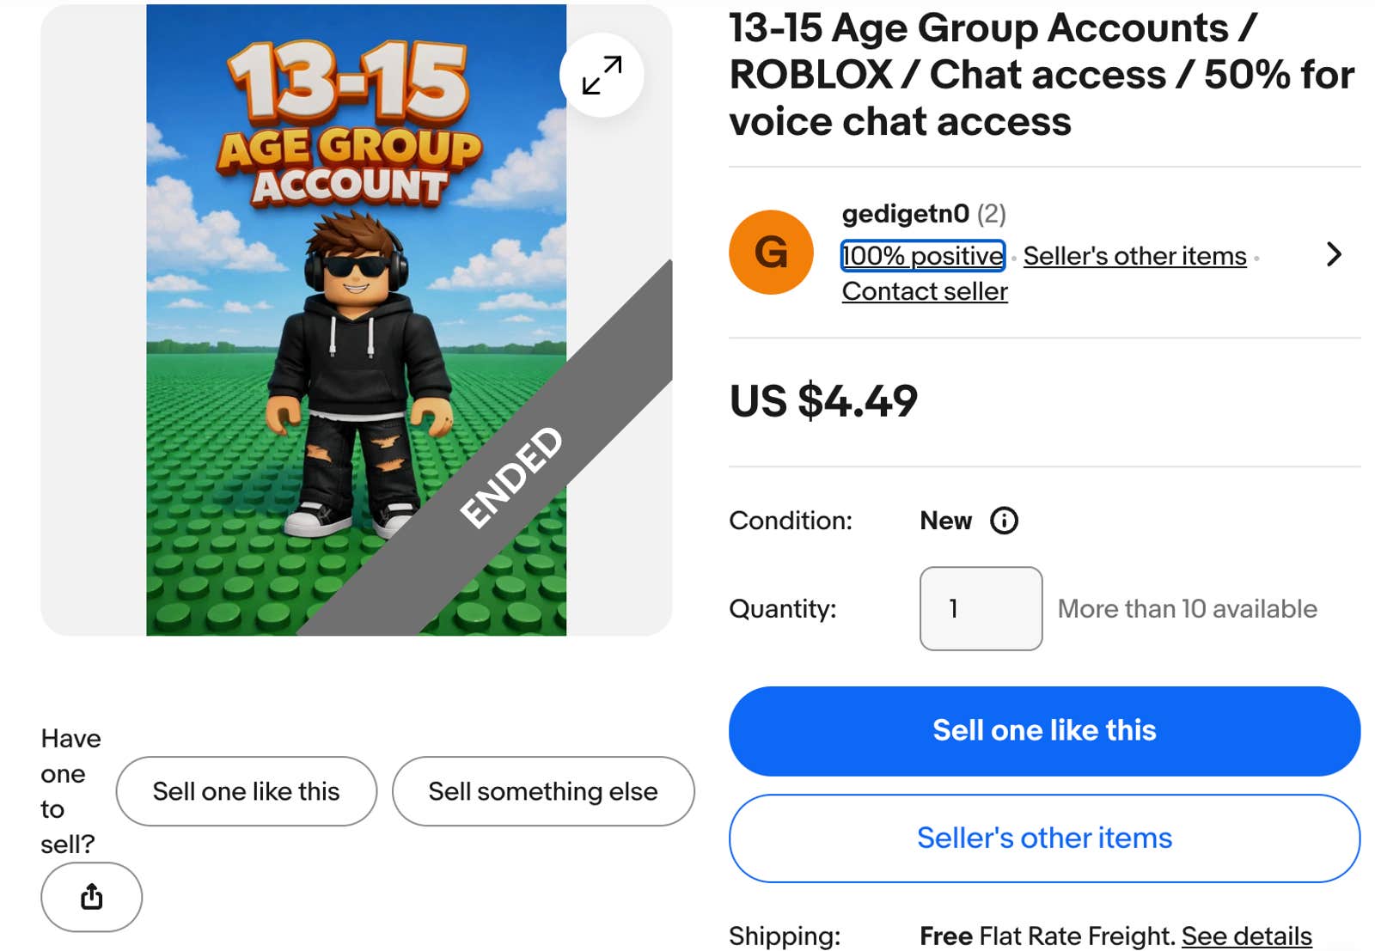Click the orange seller avatar G
Screen dimensions: 1375x951
(770, 252)
